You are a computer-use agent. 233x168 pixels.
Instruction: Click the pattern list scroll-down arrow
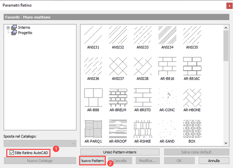pos(226,143)
